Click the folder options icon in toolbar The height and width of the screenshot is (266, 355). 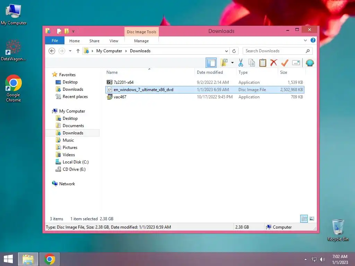pyautogui.click(x=224, y=63)
